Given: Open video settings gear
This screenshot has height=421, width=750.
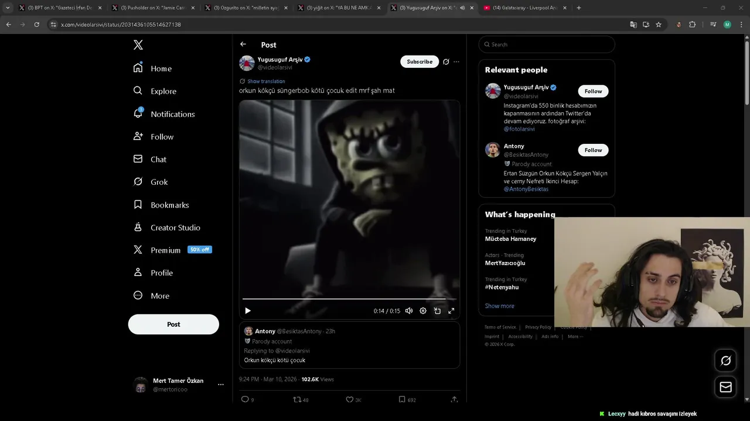Looking at the screenshot, I should click(x=423, y=311).
